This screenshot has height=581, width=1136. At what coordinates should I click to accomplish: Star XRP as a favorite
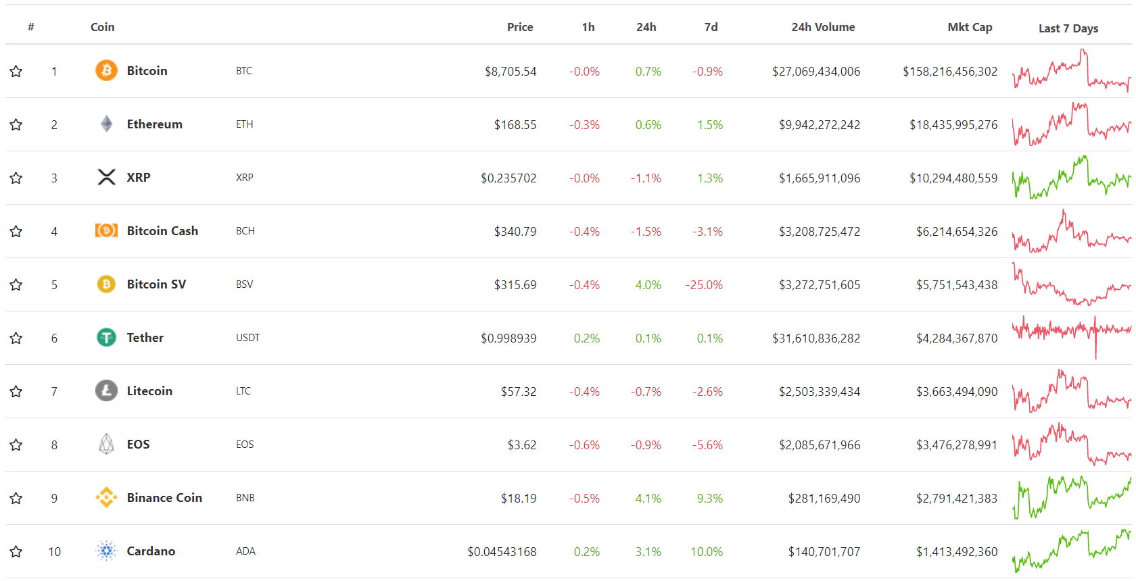pos(16,178)
